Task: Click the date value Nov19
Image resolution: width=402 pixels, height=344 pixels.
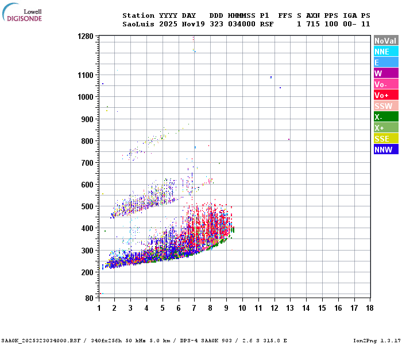Action: point(194,24)
